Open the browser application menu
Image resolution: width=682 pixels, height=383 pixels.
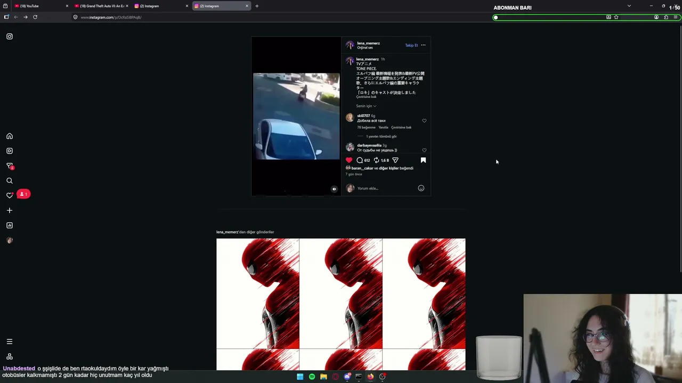click(x=676, y=17)
